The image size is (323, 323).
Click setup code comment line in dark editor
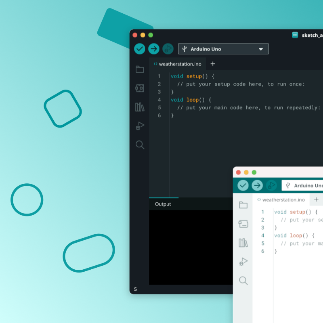(x=241, y=84)
